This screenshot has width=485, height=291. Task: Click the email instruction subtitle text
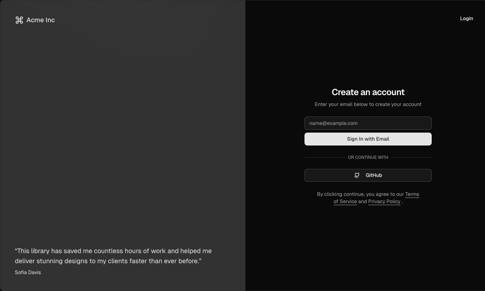tap(368, 104)
